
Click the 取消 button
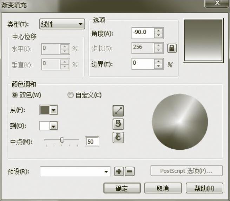click(163, 188)
